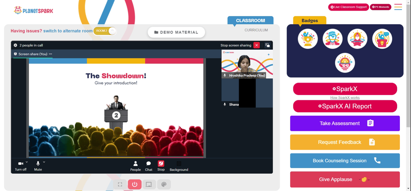Open the People panel
The height and width of the screenshot is (191, 411).
click(136, 166)
